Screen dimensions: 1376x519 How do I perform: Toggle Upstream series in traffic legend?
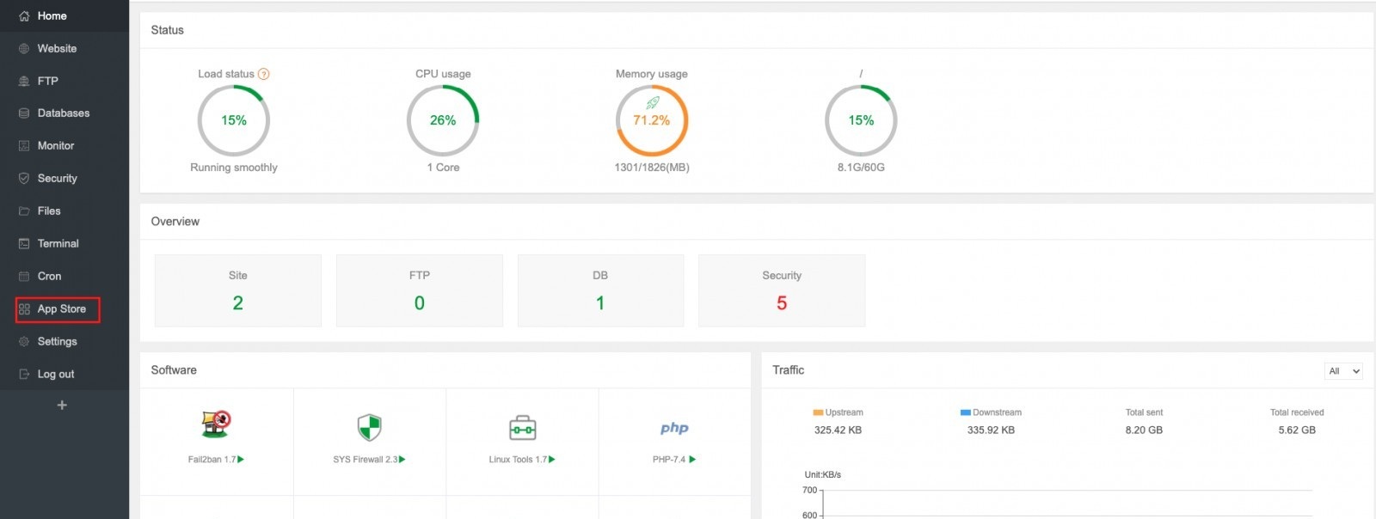tap(838, 412)
